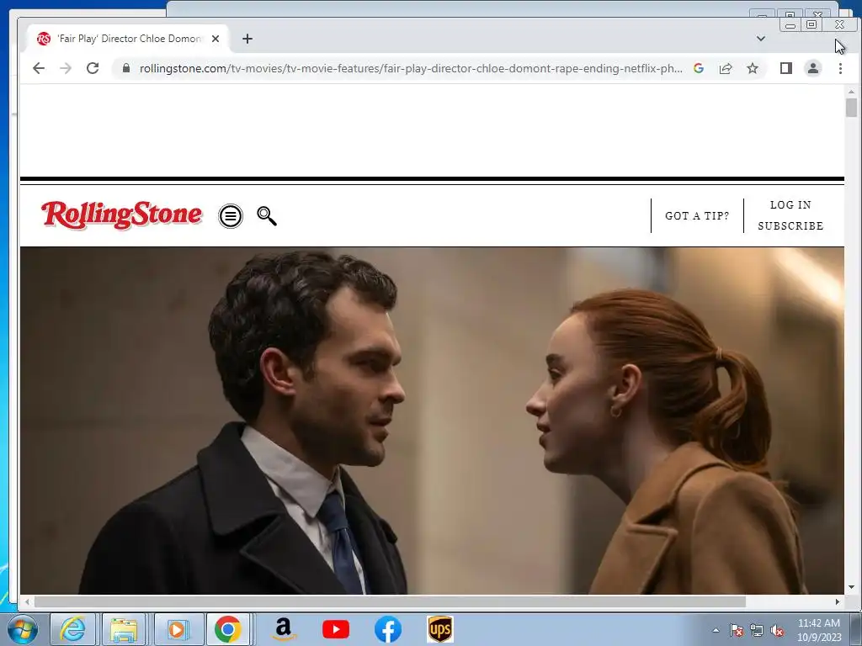Bookmark this page with the star
Image resolution: width=862 pixels, height=646 pixels.
(753, 68)
